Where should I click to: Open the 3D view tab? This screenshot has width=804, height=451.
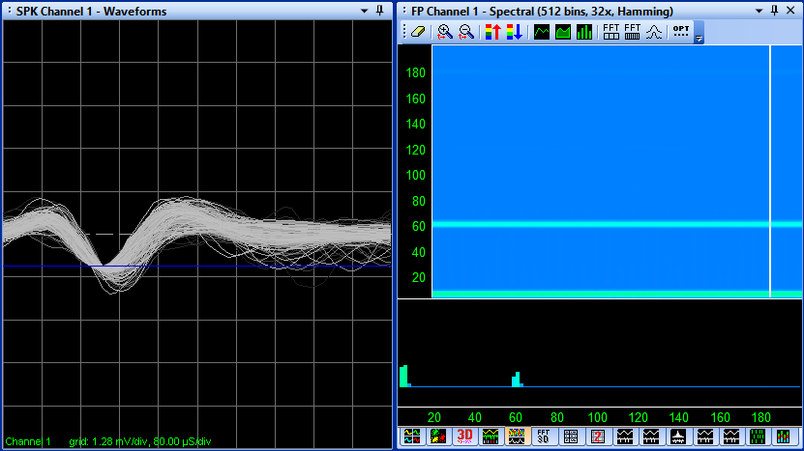point(464,437)
